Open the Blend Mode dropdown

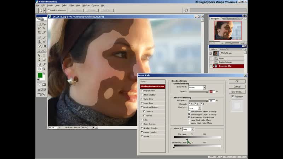(197, 87)
